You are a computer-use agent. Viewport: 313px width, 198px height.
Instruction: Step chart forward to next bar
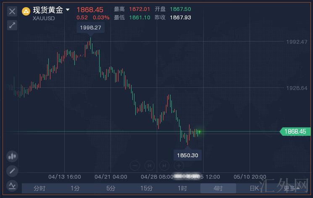click(x=163, y=166)
